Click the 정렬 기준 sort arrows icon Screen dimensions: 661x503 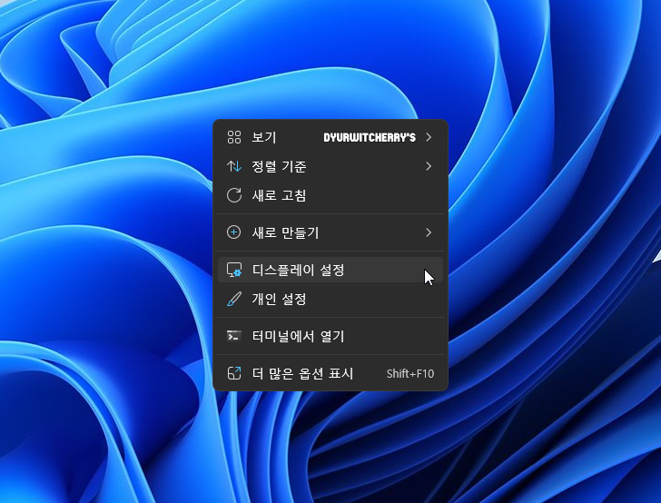pos(234,166)
